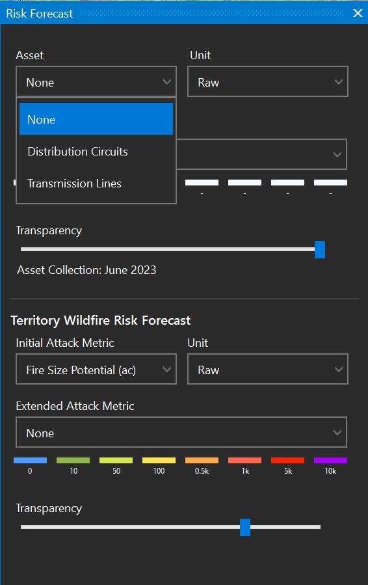Close the Risk Forecast panel
This screenshot has width=368, height=585.
click(358, 14)
